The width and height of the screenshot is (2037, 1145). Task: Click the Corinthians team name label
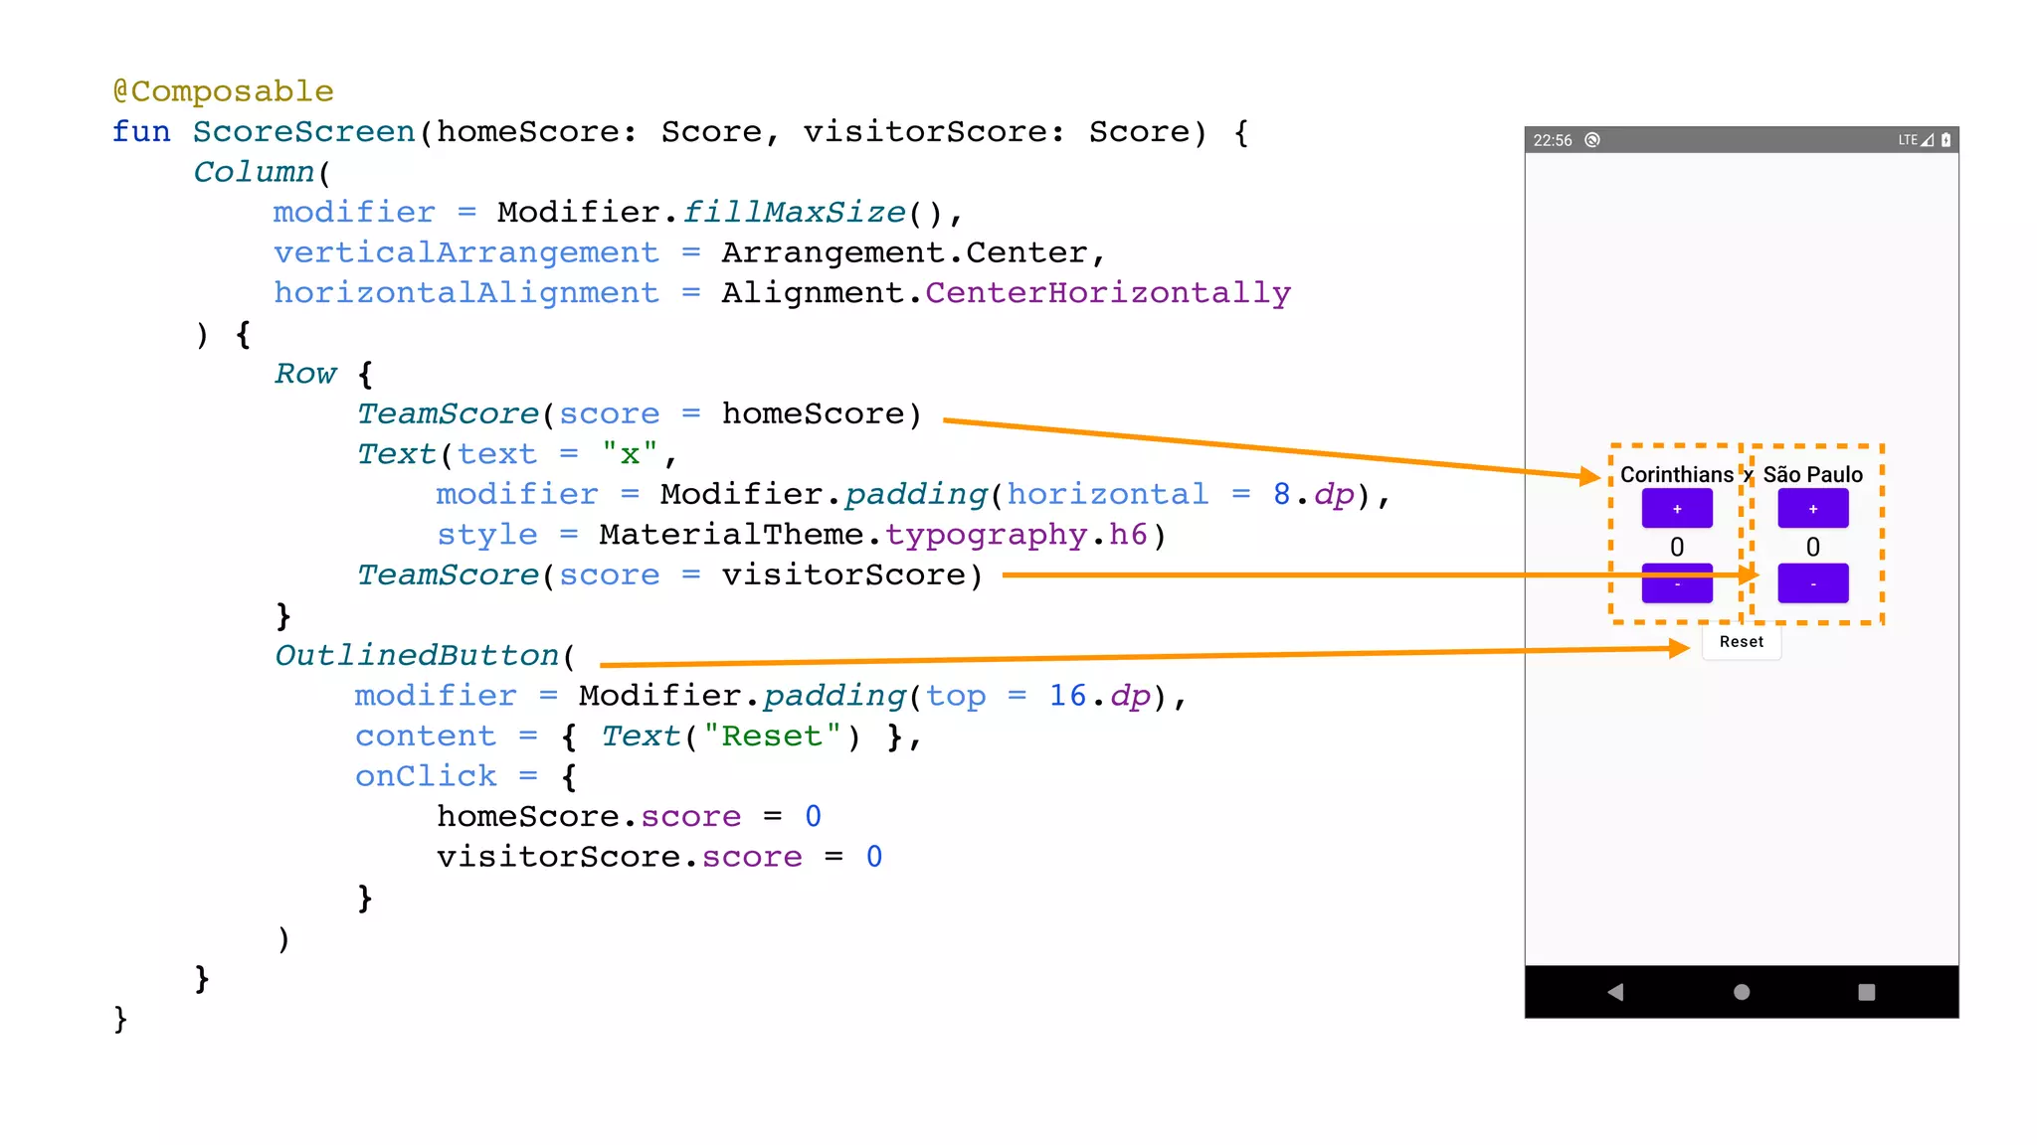1676,475
